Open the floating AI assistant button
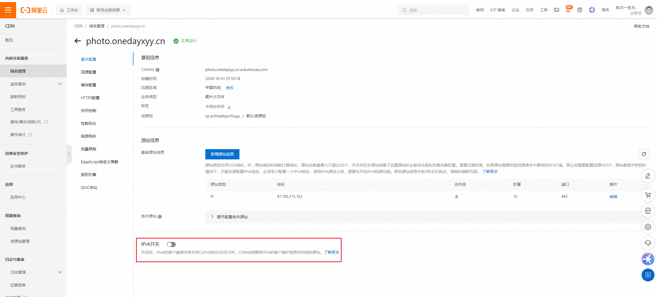This screenshot has height=297, width=657. click(x=648, y=259)
